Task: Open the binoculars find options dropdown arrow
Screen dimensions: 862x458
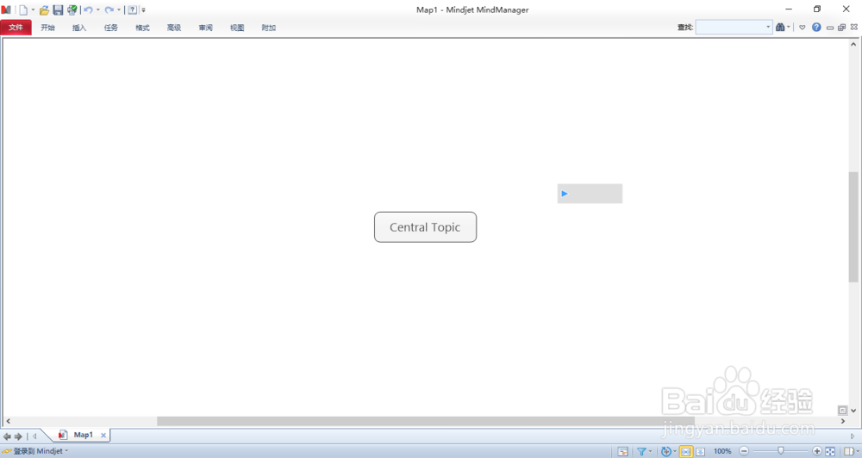Action: click(x=789, y=27)
